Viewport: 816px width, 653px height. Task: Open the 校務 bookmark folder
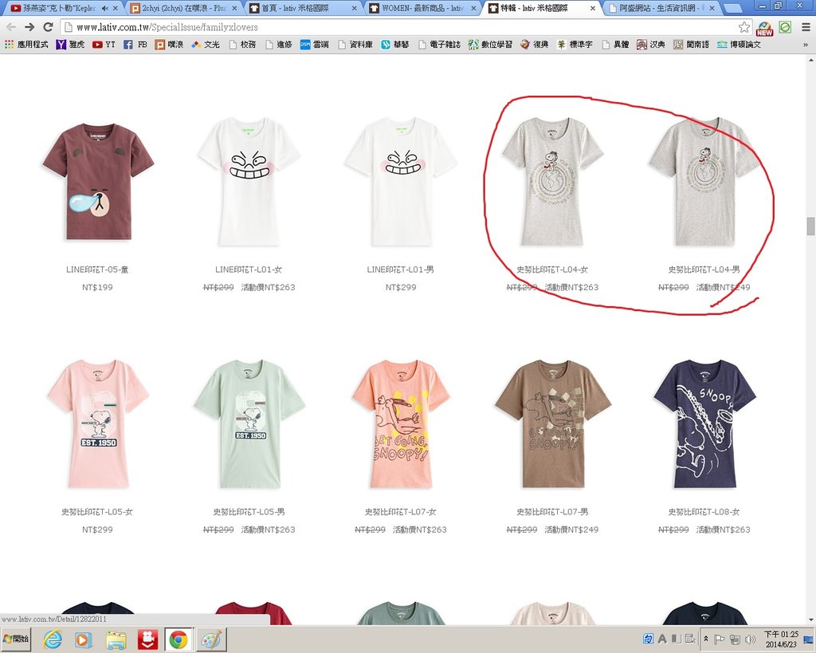242,45
